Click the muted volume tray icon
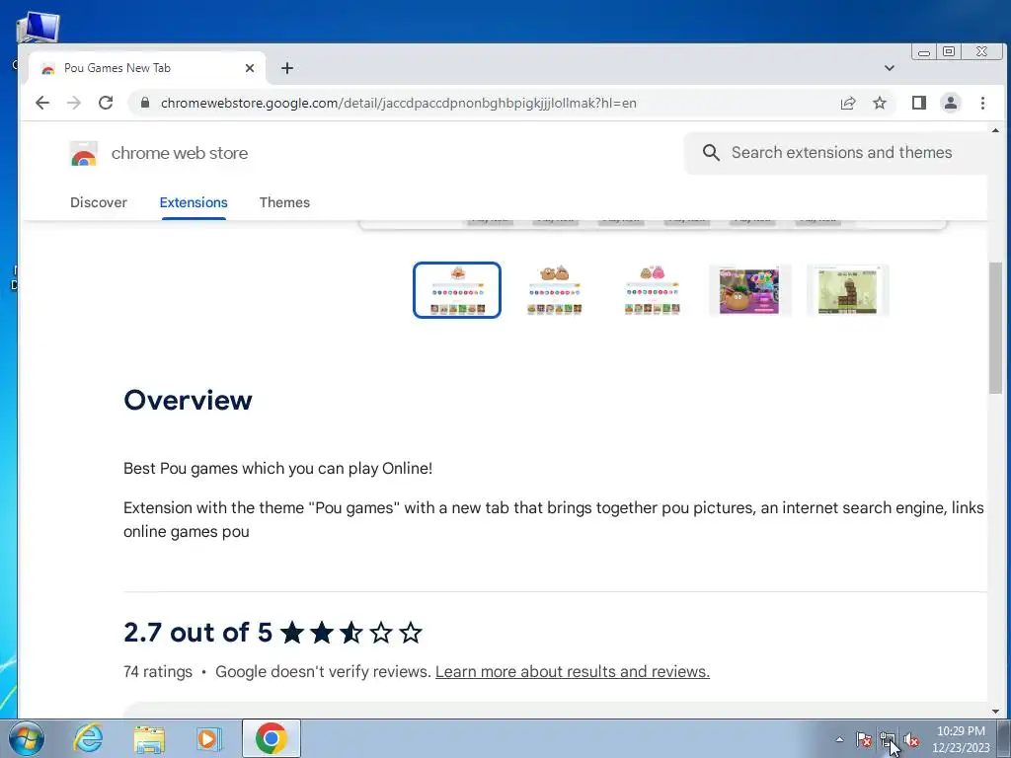 (911, 739)
